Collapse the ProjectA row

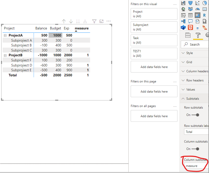(x=5, y=36)
